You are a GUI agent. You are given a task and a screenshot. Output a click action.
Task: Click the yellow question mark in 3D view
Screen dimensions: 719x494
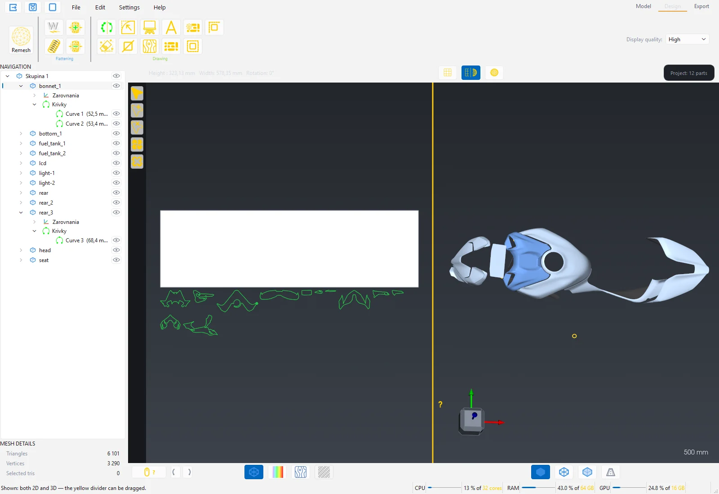[440, 404]
